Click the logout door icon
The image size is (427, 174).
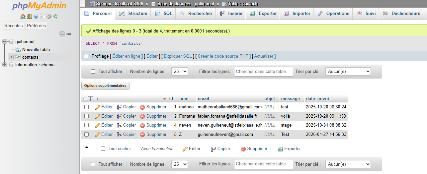[29, 16]
